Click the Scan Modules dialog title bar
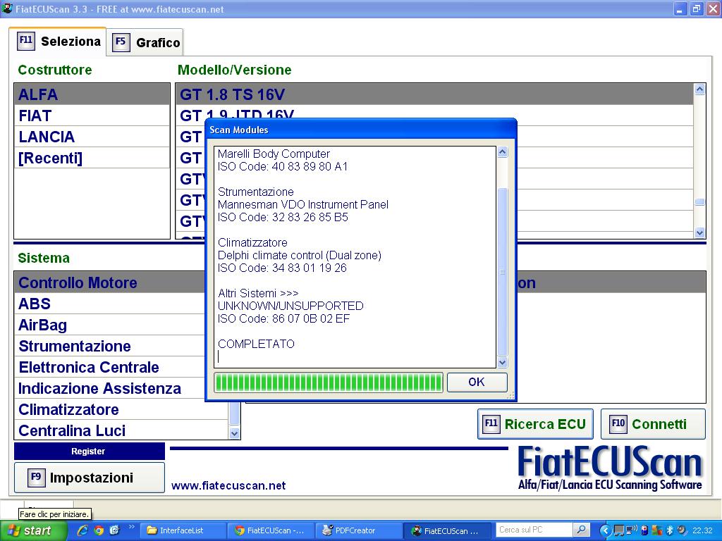The width and height of the screenshot is (722, 541). (x=361, y=130)
